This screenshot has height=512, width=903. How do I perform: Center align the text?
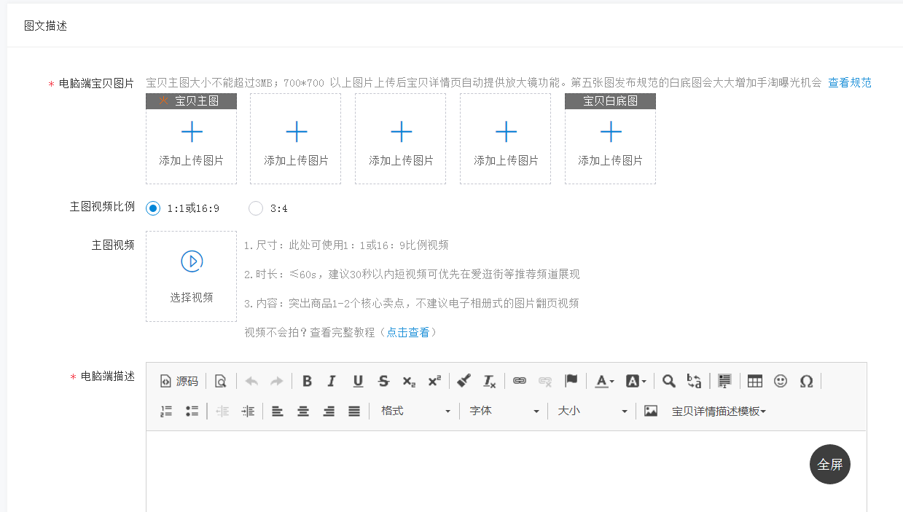pos(303,411)
